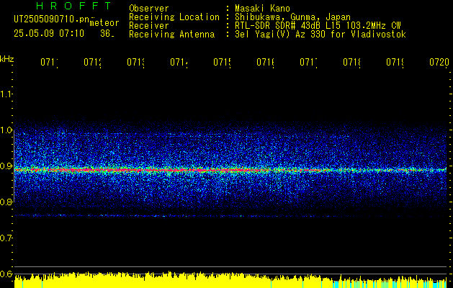Click the Receiving Location label
Viewport: 453px width, 288px height.
tap(174, 17)
